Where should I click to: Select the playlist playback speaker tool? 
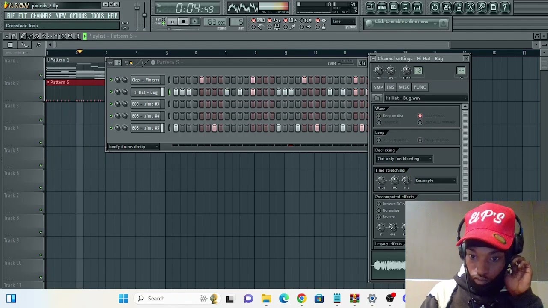pyautogui.click(x=77, y=36)
